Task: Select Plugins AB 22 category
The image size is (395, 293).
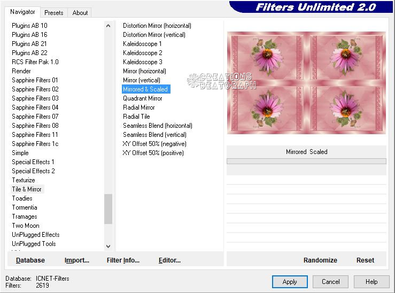Action: [29, 53]
